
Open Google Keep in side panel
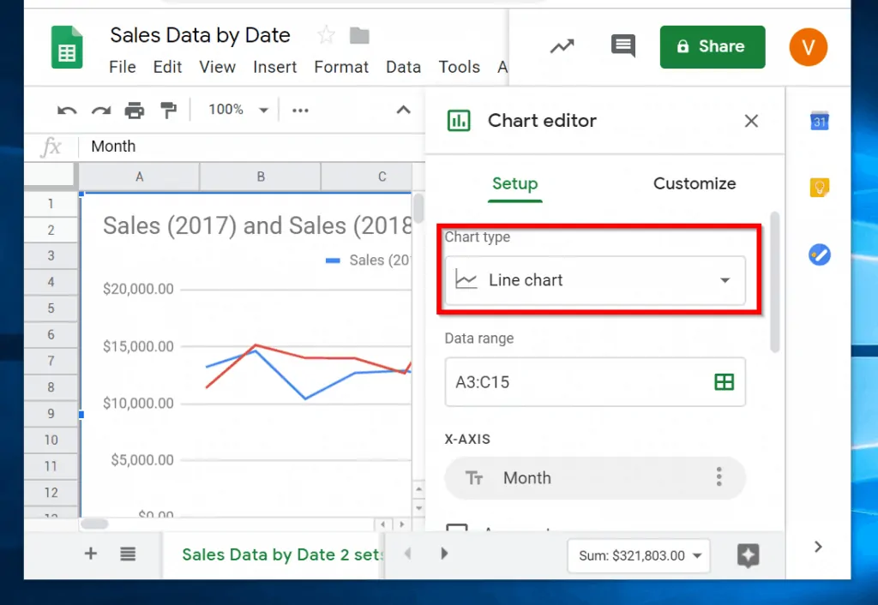pyautogui.click(x=819, y=188)
